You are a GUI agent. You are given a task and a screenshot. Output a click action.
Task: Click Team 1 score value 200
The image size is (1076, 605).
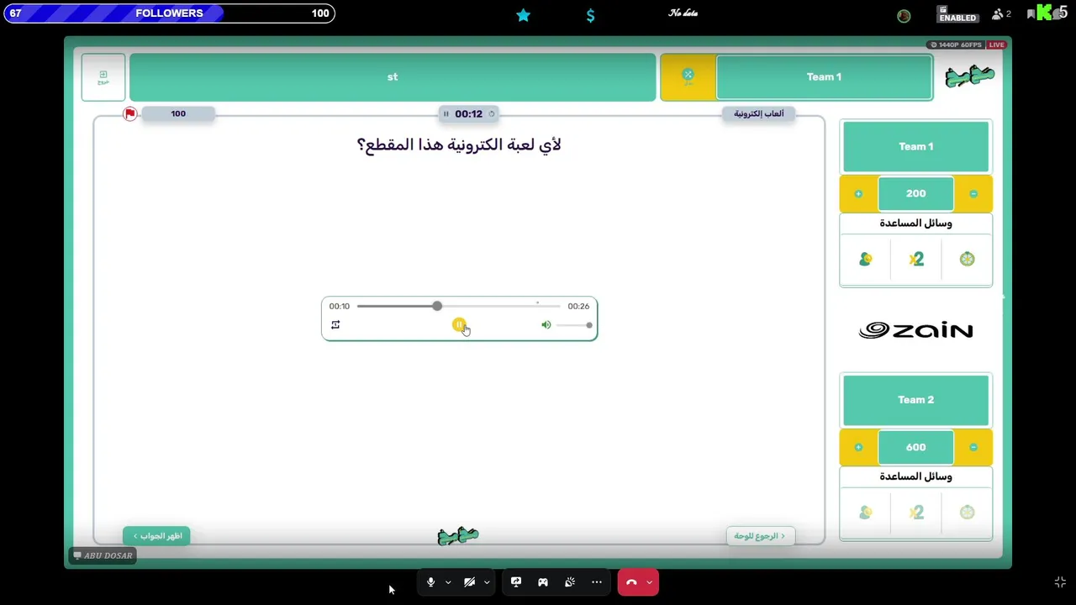click(915, 194)
